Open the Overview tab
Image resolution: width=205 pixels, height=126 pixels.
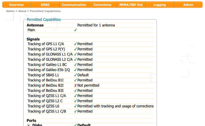coord(16,5)
